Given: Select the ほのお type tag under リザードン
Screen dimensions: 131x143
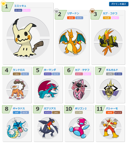Looking at the screenshot, I should point(71,18).
